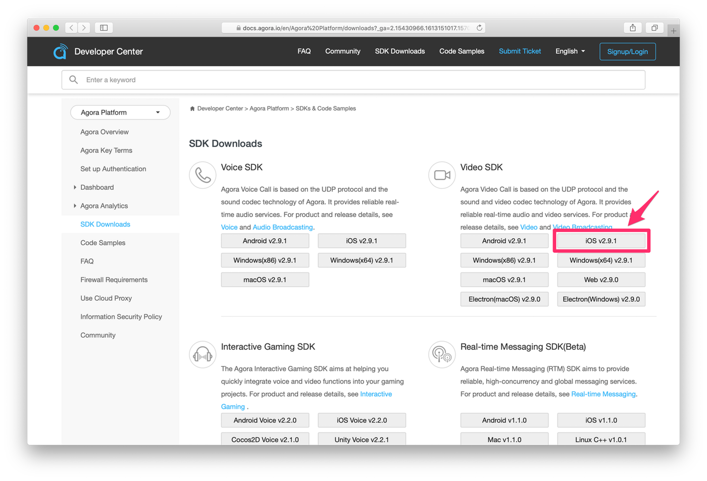The image size is (707, 481).
Task: Download Electron(macOS) v2.9.0
Action: click(x=504, y=299)
